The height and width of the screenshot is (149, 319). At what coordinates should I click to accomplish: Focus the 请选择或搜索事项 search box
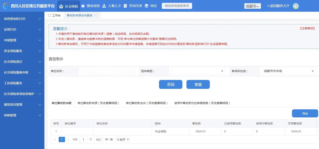click(x=177, y=6)
